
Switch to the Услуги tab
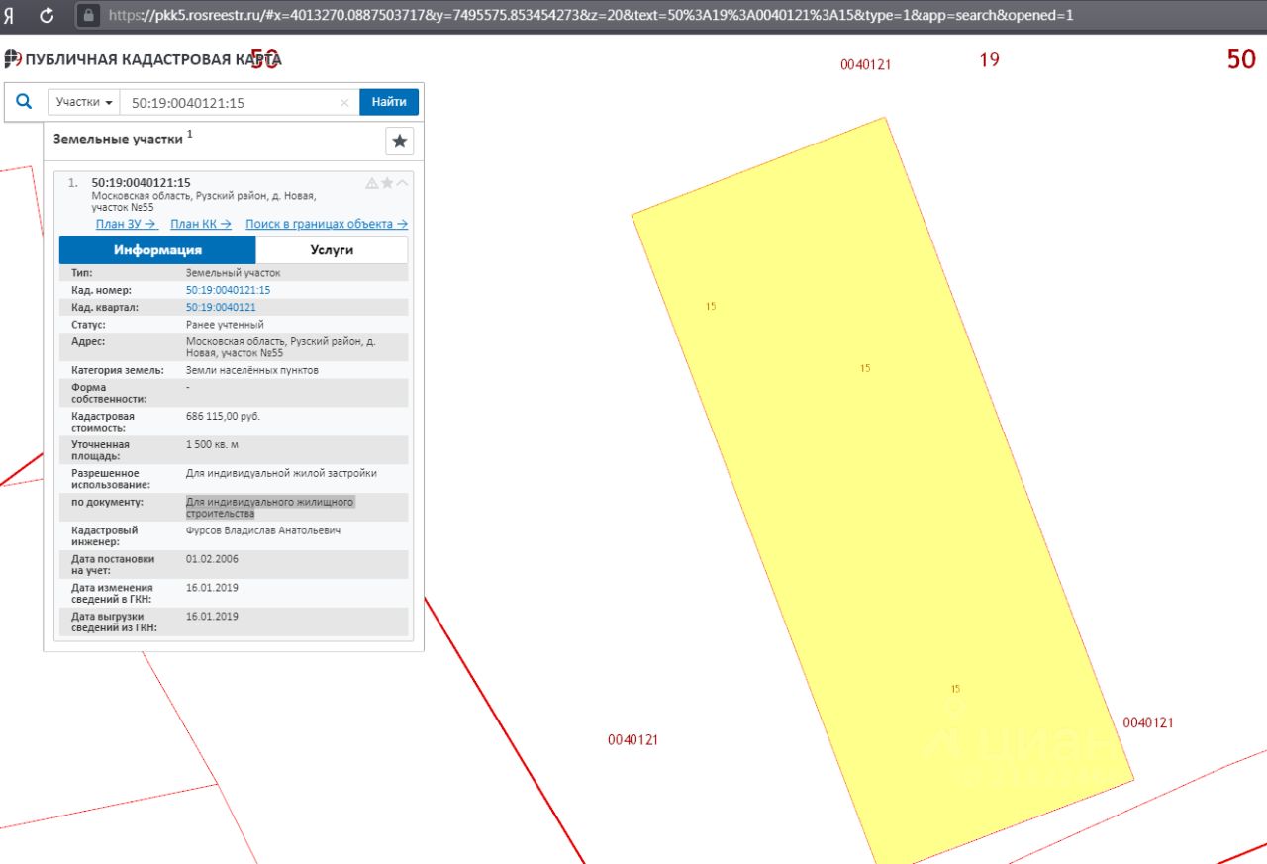click(332, 250)
